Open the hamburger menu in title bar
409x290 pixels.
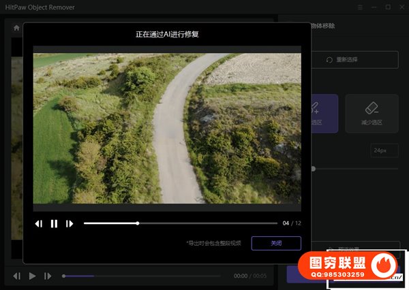pyautogui.click(x=361, y=7)
